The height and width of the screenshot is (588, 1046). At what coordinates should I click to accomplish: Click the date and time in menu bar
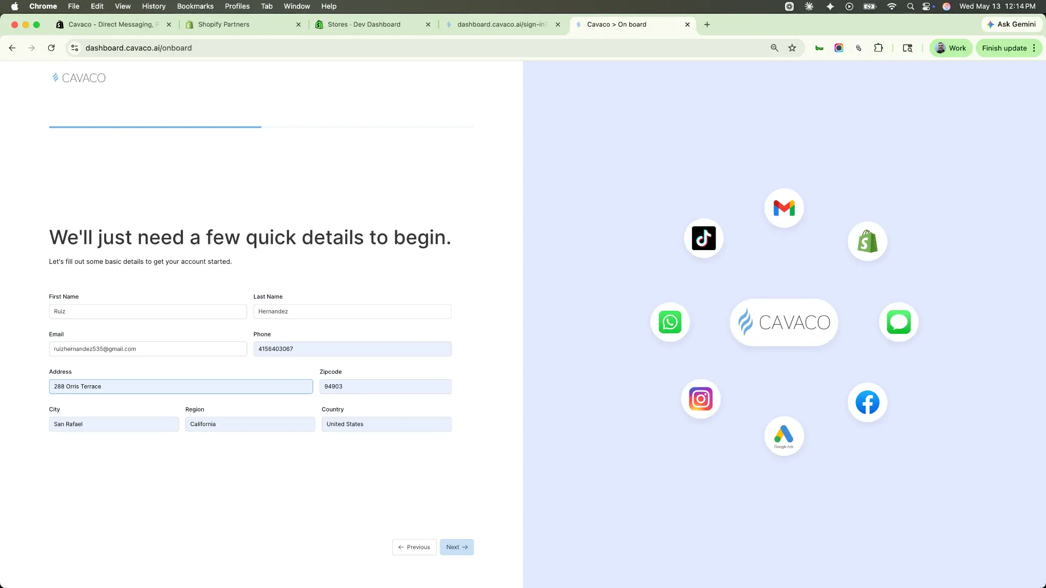pyautogui.click(x=997, y=6)
